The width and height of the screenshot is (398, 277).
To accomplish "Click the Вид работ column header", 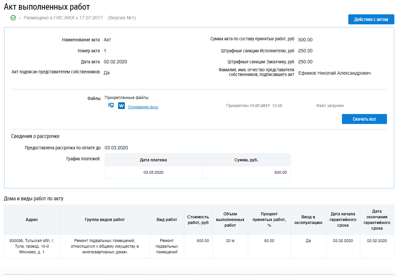I will click(x=167, y=220).
